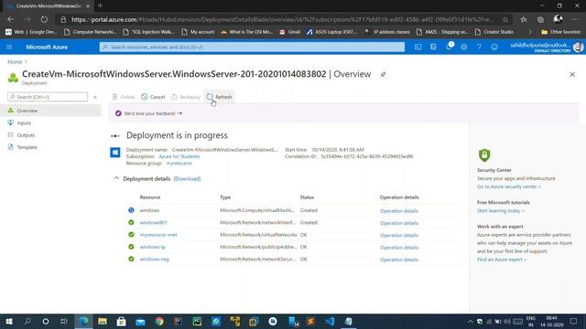Screen dimensions: 586x329
Task: Close the deployment overview blade
Action: click(572, 75)
